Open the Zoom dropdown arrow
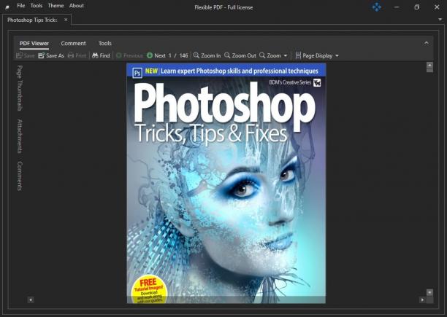The image size is (447, 317). 286,55
